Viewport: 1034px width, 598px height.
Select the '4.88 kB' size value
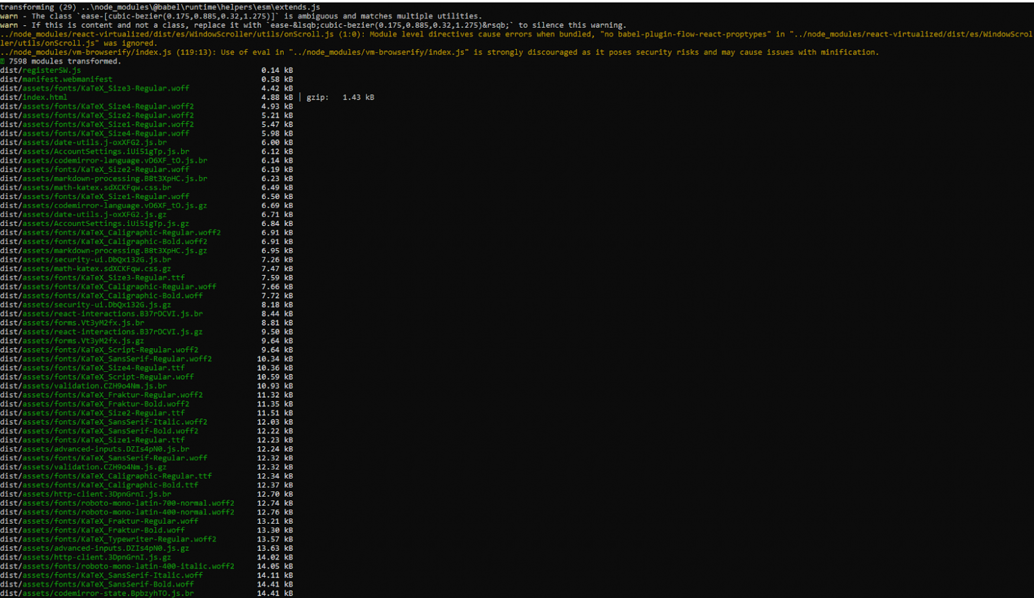[277, 97]
